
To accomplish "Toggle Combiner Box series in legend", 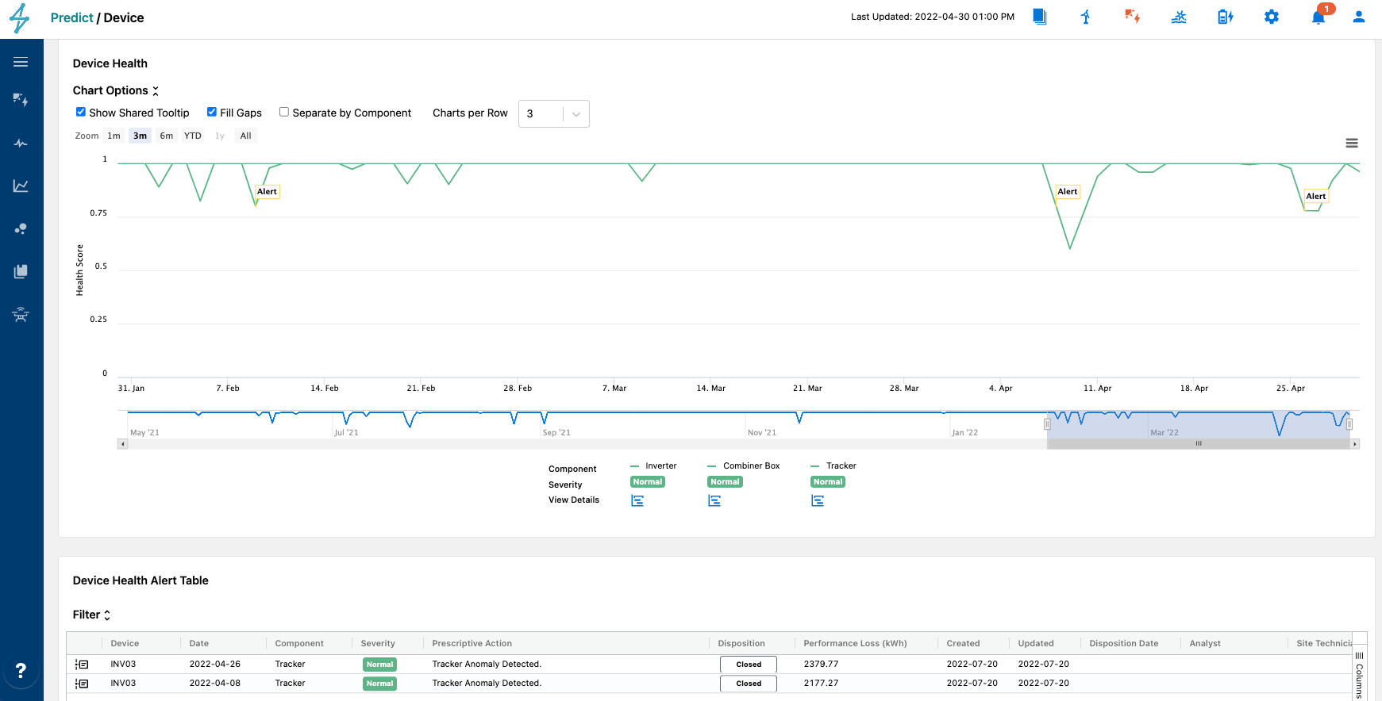I will [x=744, y=466].
